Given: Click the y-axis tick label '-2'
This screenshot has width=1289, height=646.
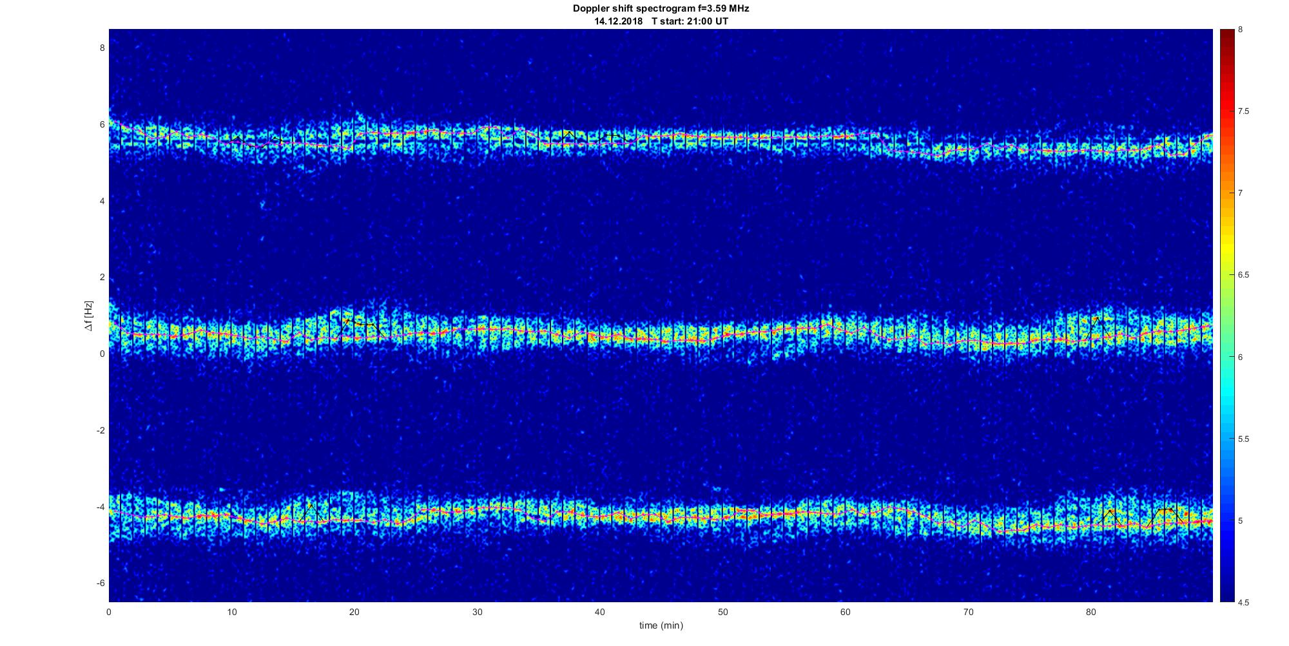Looking at the screenshot, I should tap(101, 430).
